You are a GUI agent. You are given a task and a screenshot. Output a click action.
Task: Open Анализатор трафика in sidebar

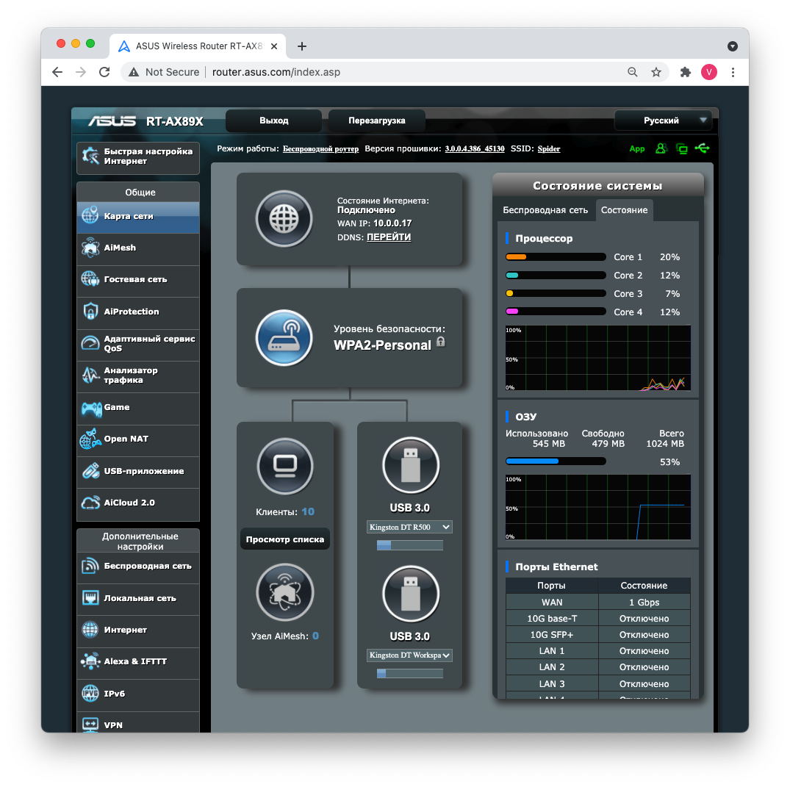coord(138,375)
